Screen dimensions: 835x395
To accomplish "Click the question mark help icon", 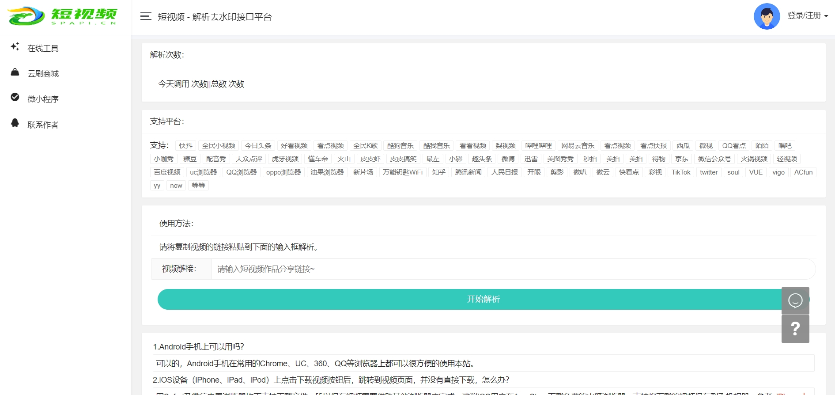I will click(795, 329).
